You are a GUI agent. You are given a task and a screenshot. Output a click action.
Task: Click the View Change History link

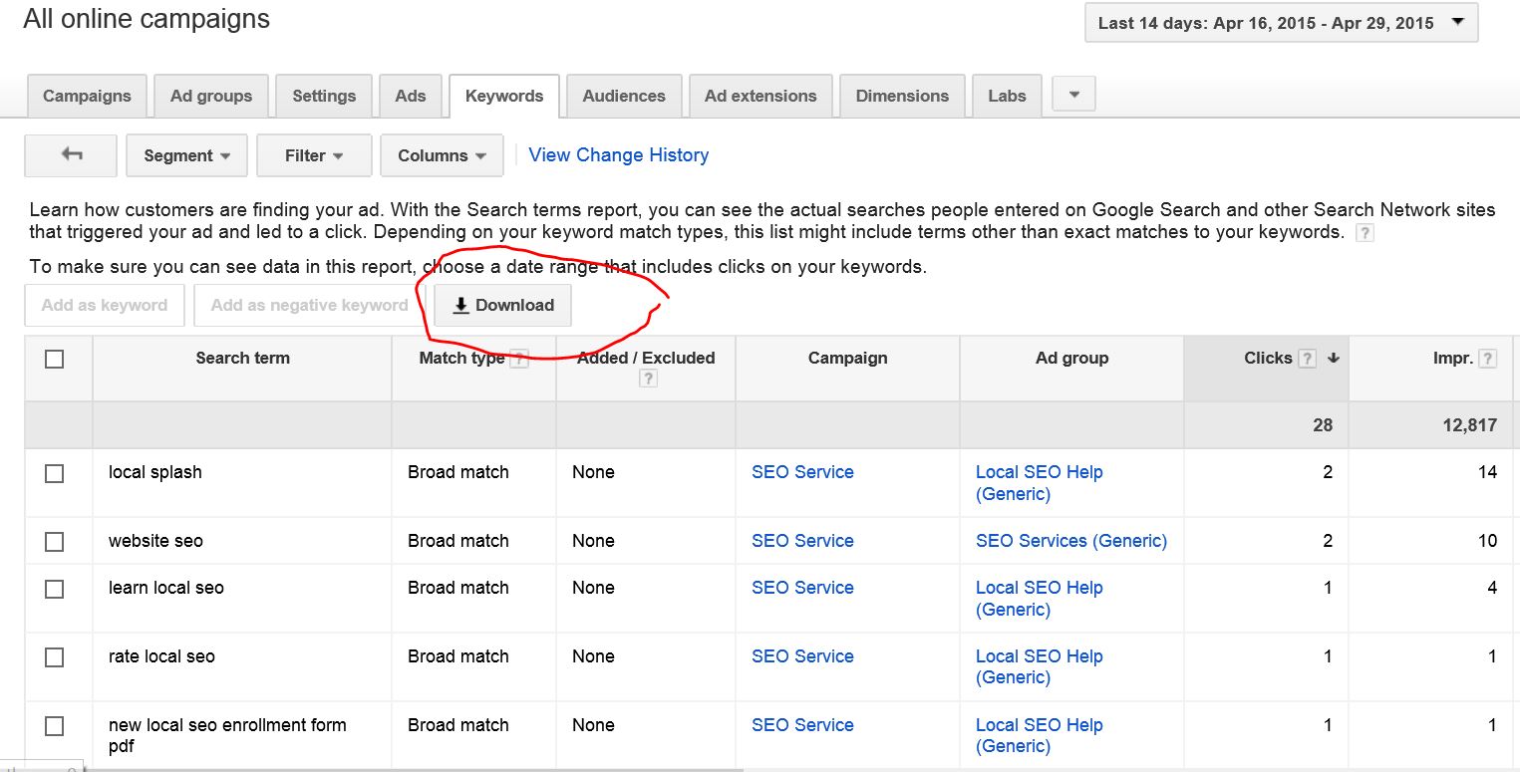[619, 155]
